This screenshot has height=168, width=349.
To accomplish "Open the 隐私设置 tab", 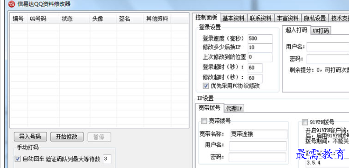I will (315, 18).
